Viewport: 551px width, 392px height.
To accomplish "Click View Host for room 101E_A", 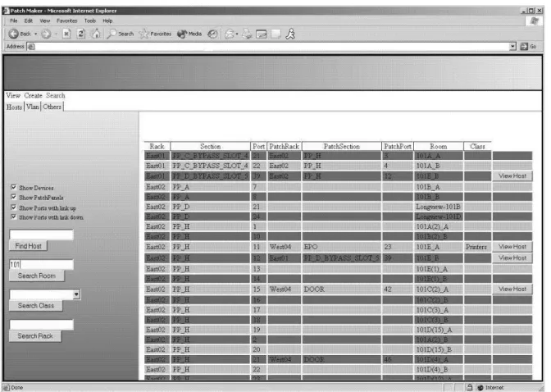I will 512,247.
